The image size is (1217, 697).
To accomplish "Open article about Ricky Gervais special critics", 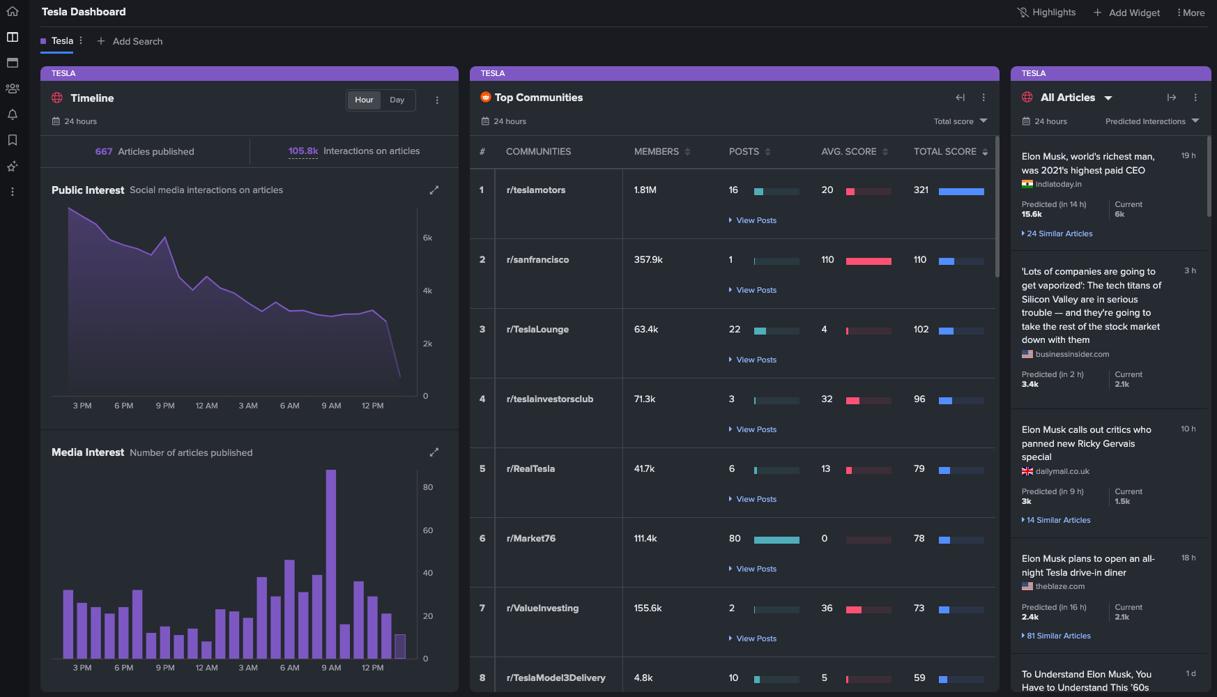I will (1087, 443).
